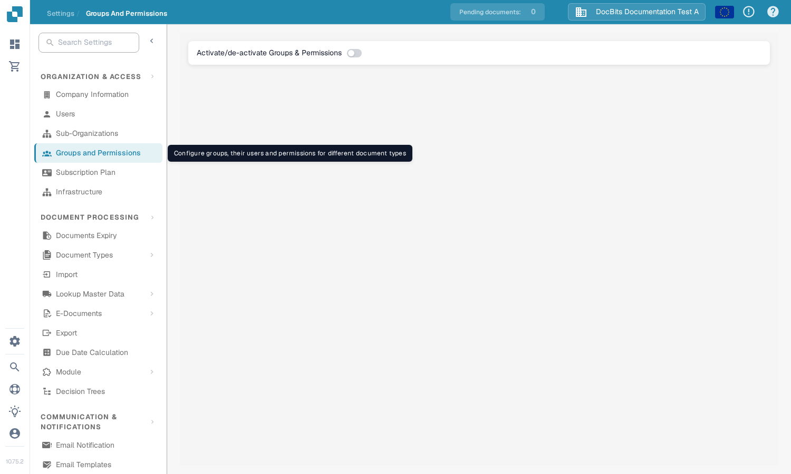Collapse the Organization & Access section

(152, 77)
